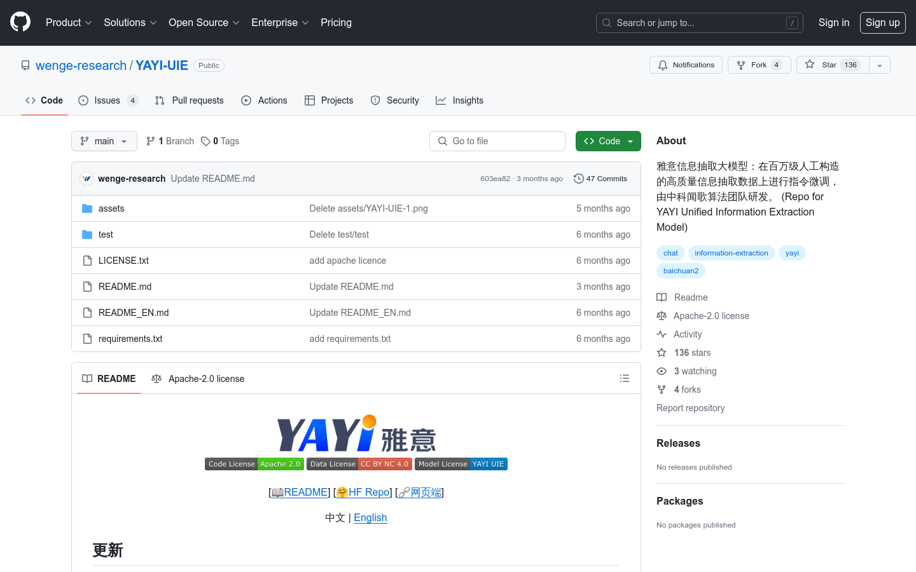Expand the Enterprise menu
This screenshot has width=916, height=572.
click(280, 23)
